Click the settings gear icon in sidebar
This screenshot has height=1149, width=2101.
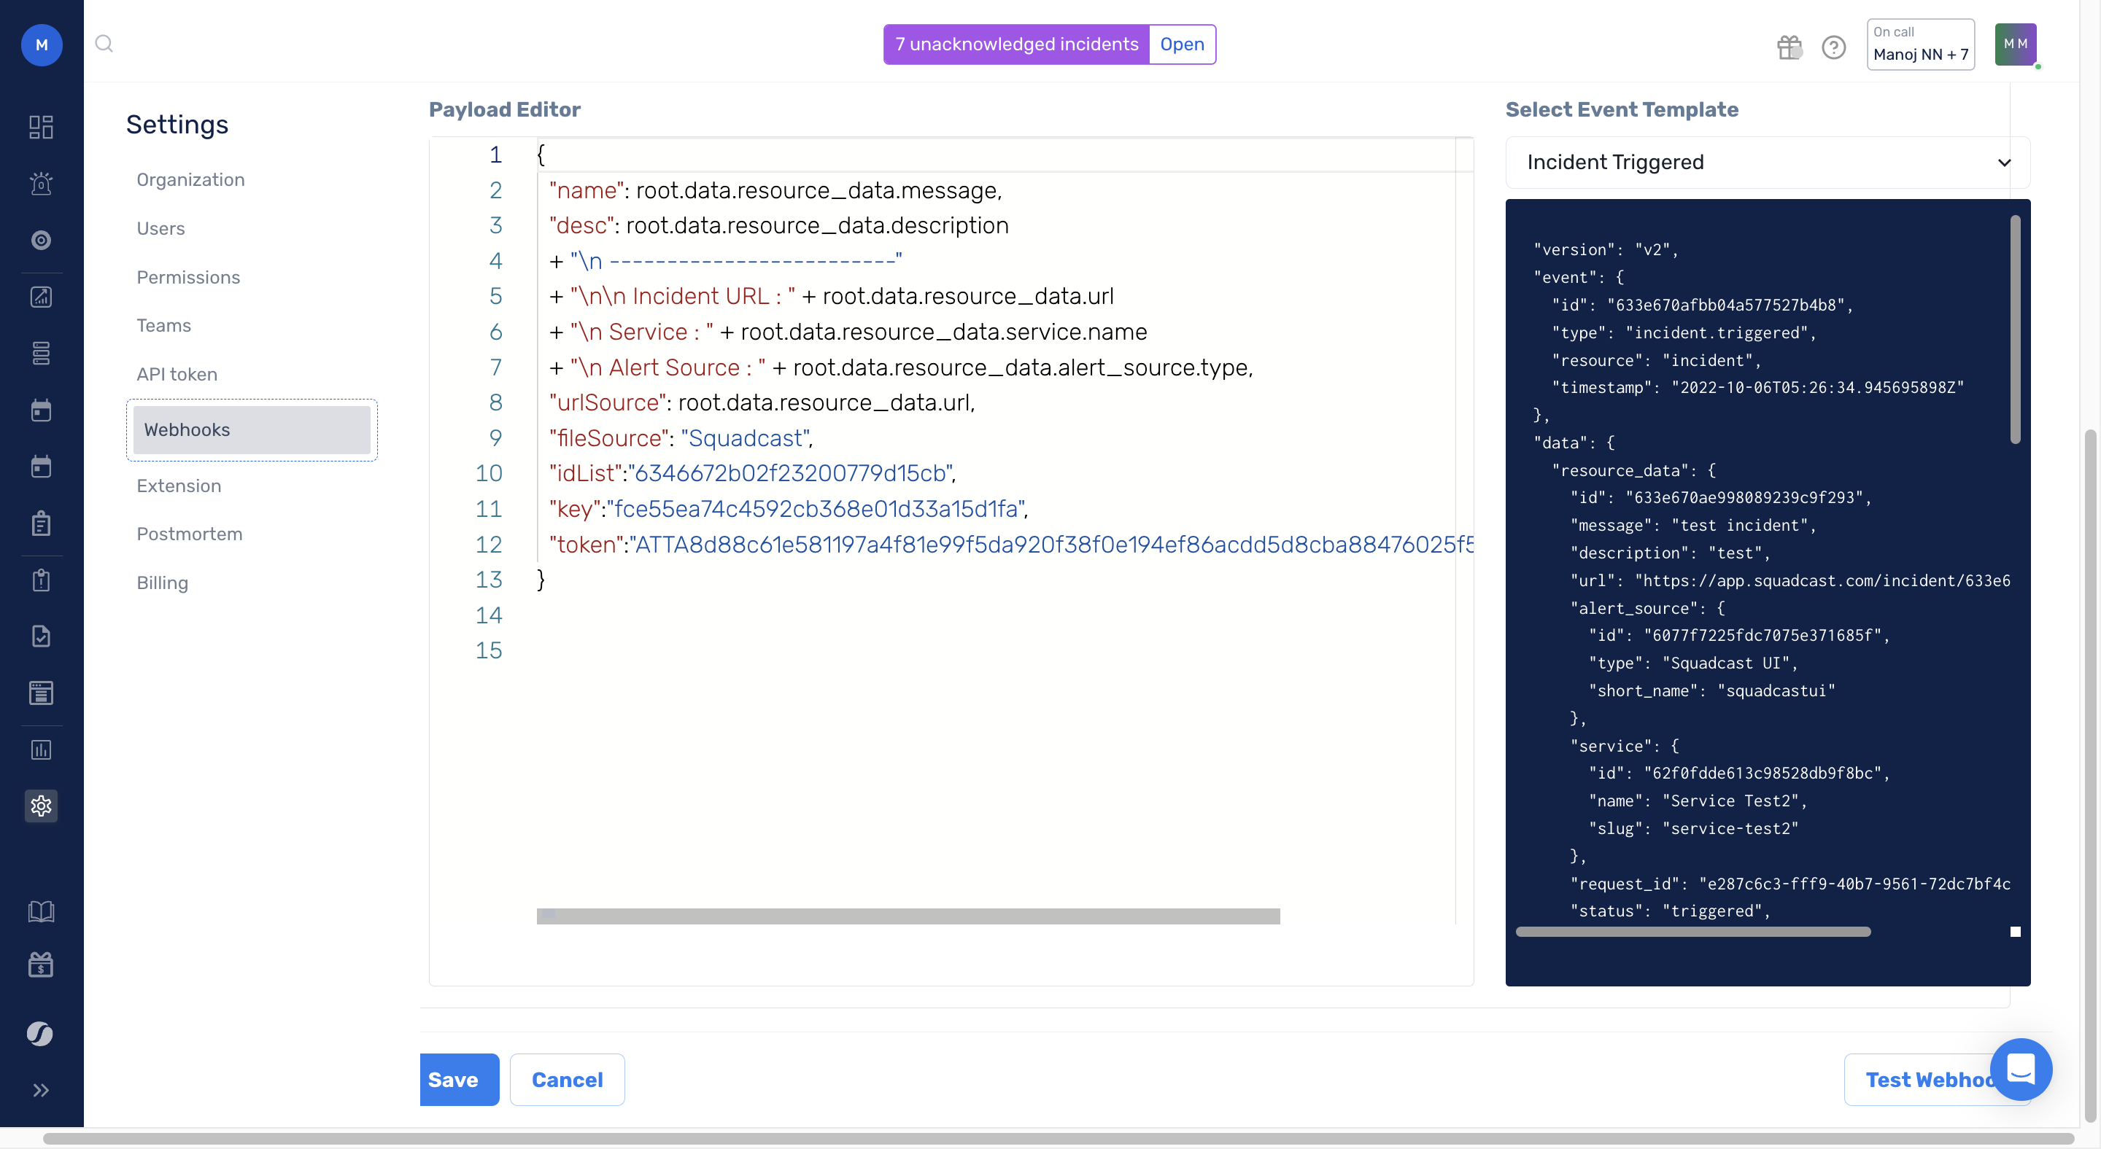pos(41,806)
